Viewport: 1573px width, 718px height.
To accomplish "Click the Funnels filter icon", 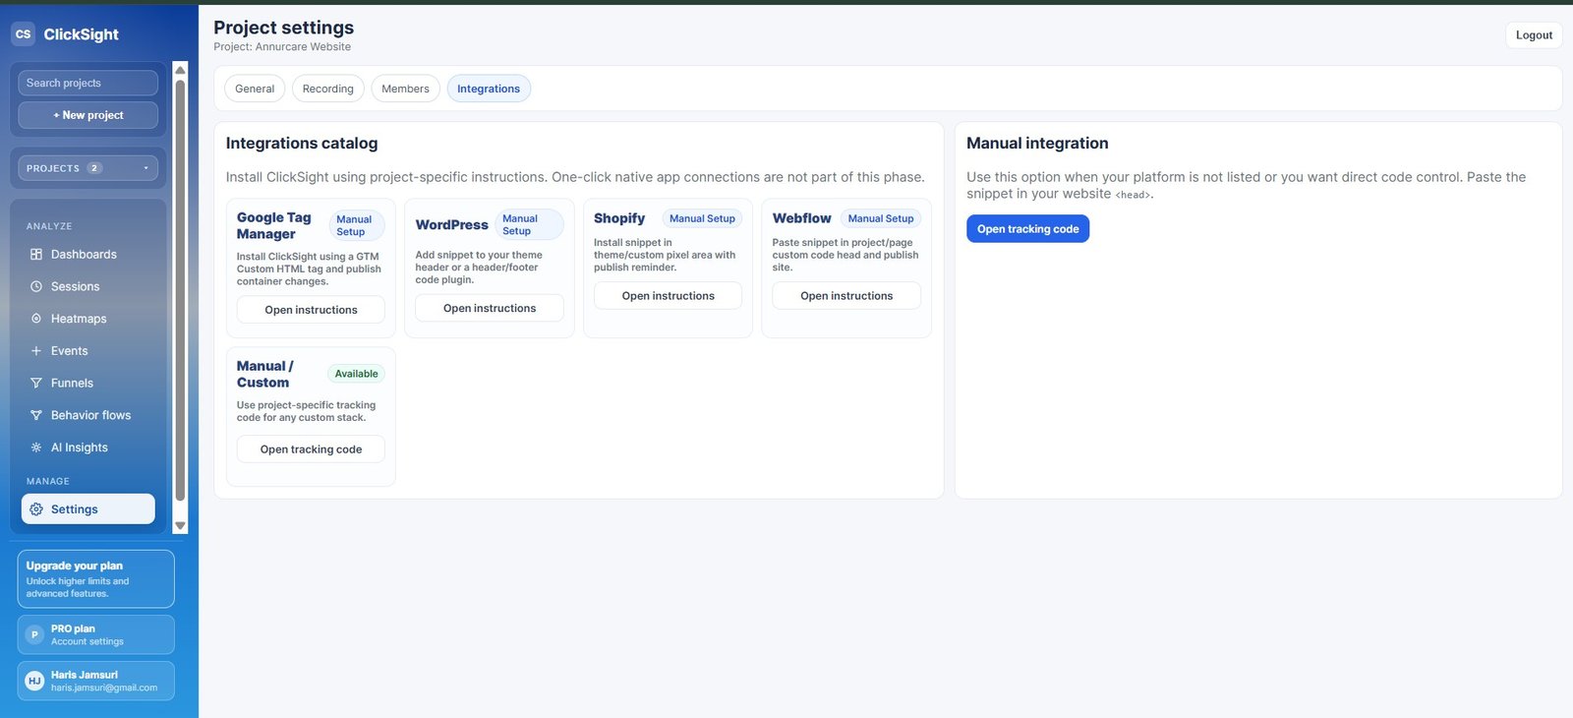I will click(36, 383).
